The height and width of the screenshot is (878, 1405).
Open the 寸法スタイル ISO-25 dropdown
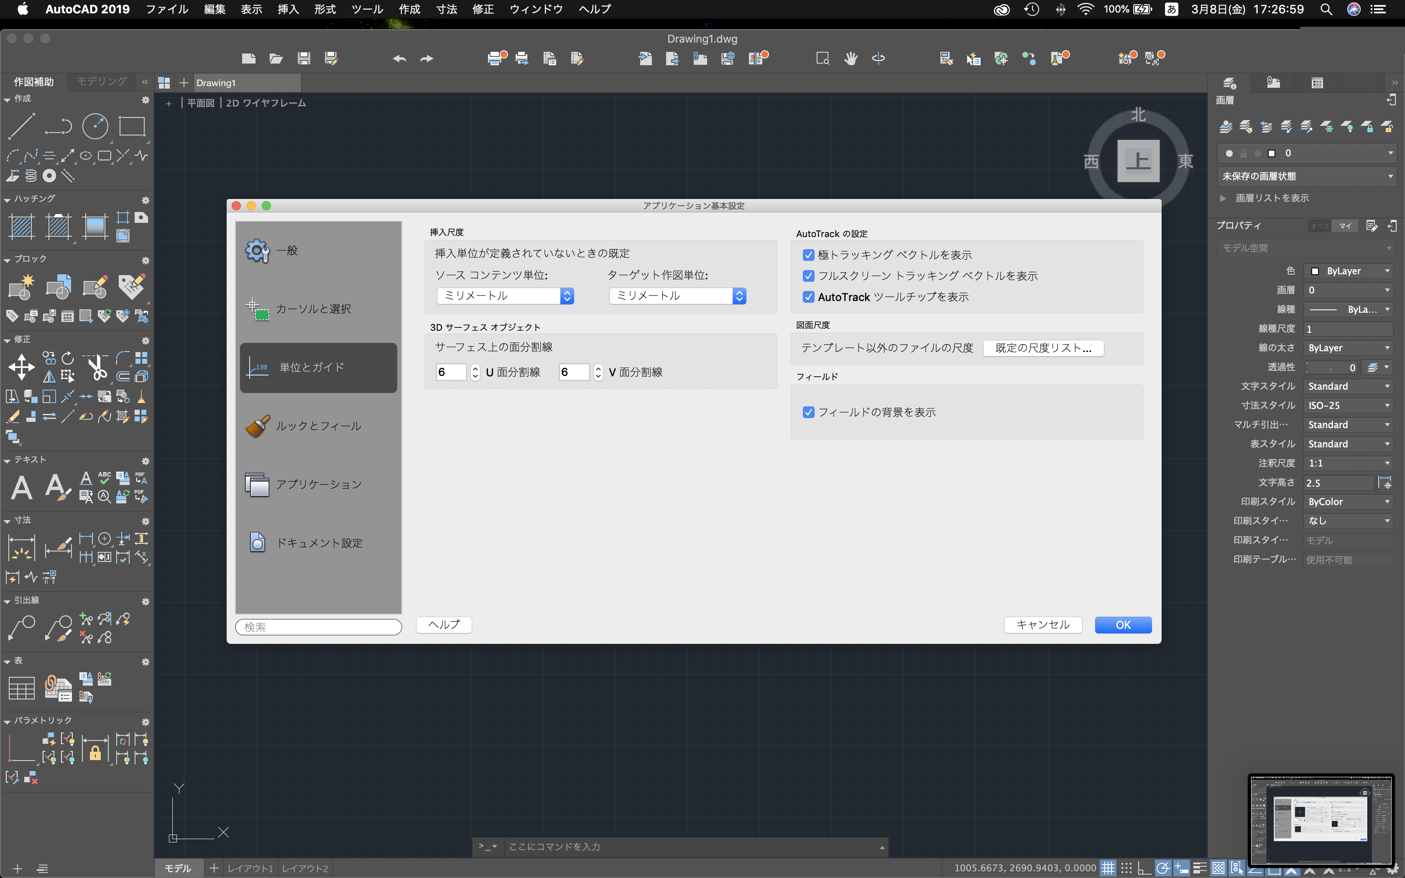[1348, 405]
